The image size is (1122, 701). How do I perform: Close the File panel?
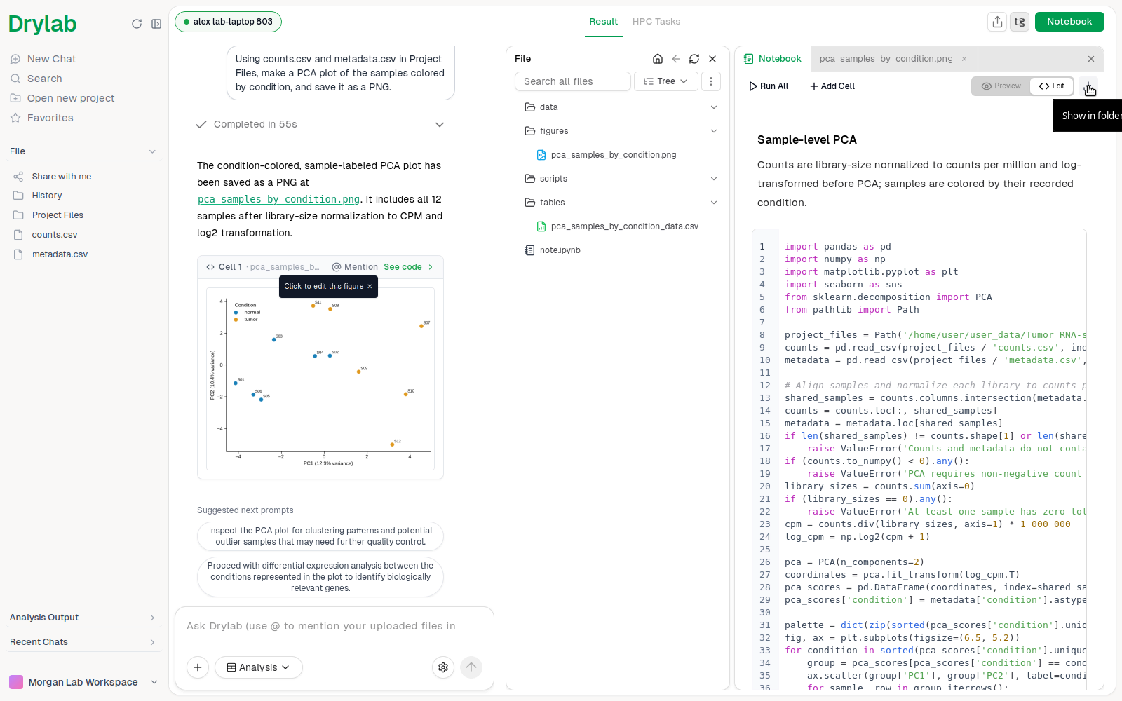712,59
